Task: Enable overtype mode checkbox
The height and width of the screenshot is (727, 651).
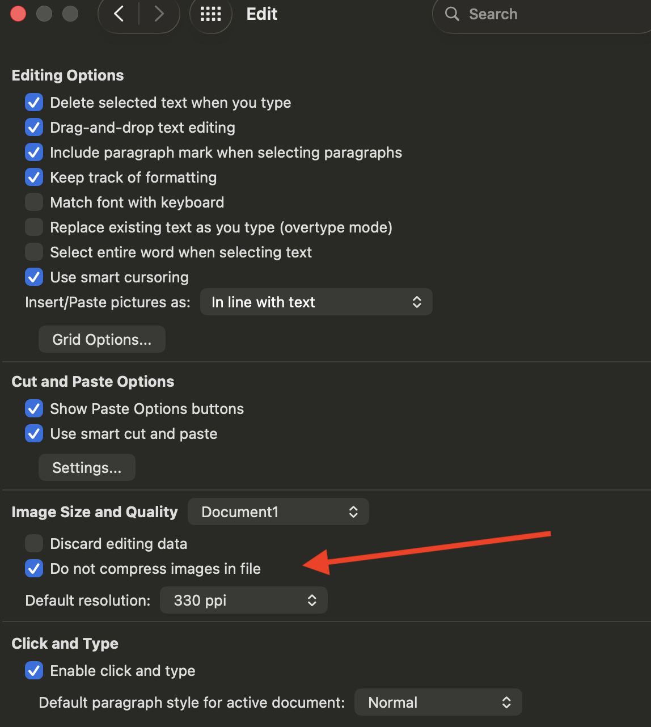Action: (34, 227)
